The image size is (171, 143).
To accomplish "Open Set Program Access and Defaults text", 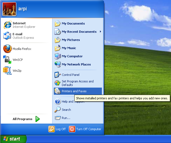I will (78, 83).
